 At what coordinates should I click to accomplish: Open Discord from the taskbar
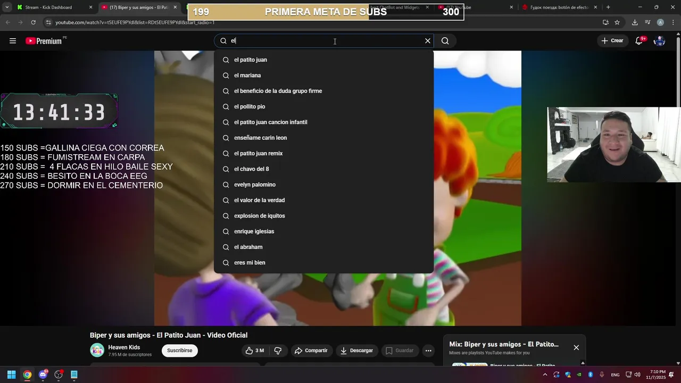[43, 374]
